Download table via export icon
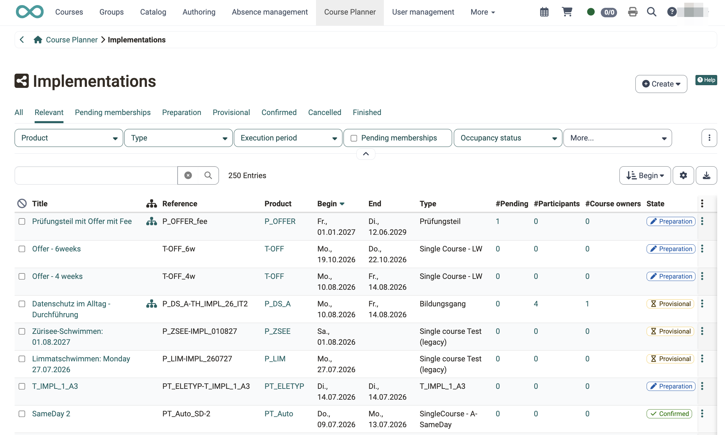Screen dimensions: 725x435 706,175
